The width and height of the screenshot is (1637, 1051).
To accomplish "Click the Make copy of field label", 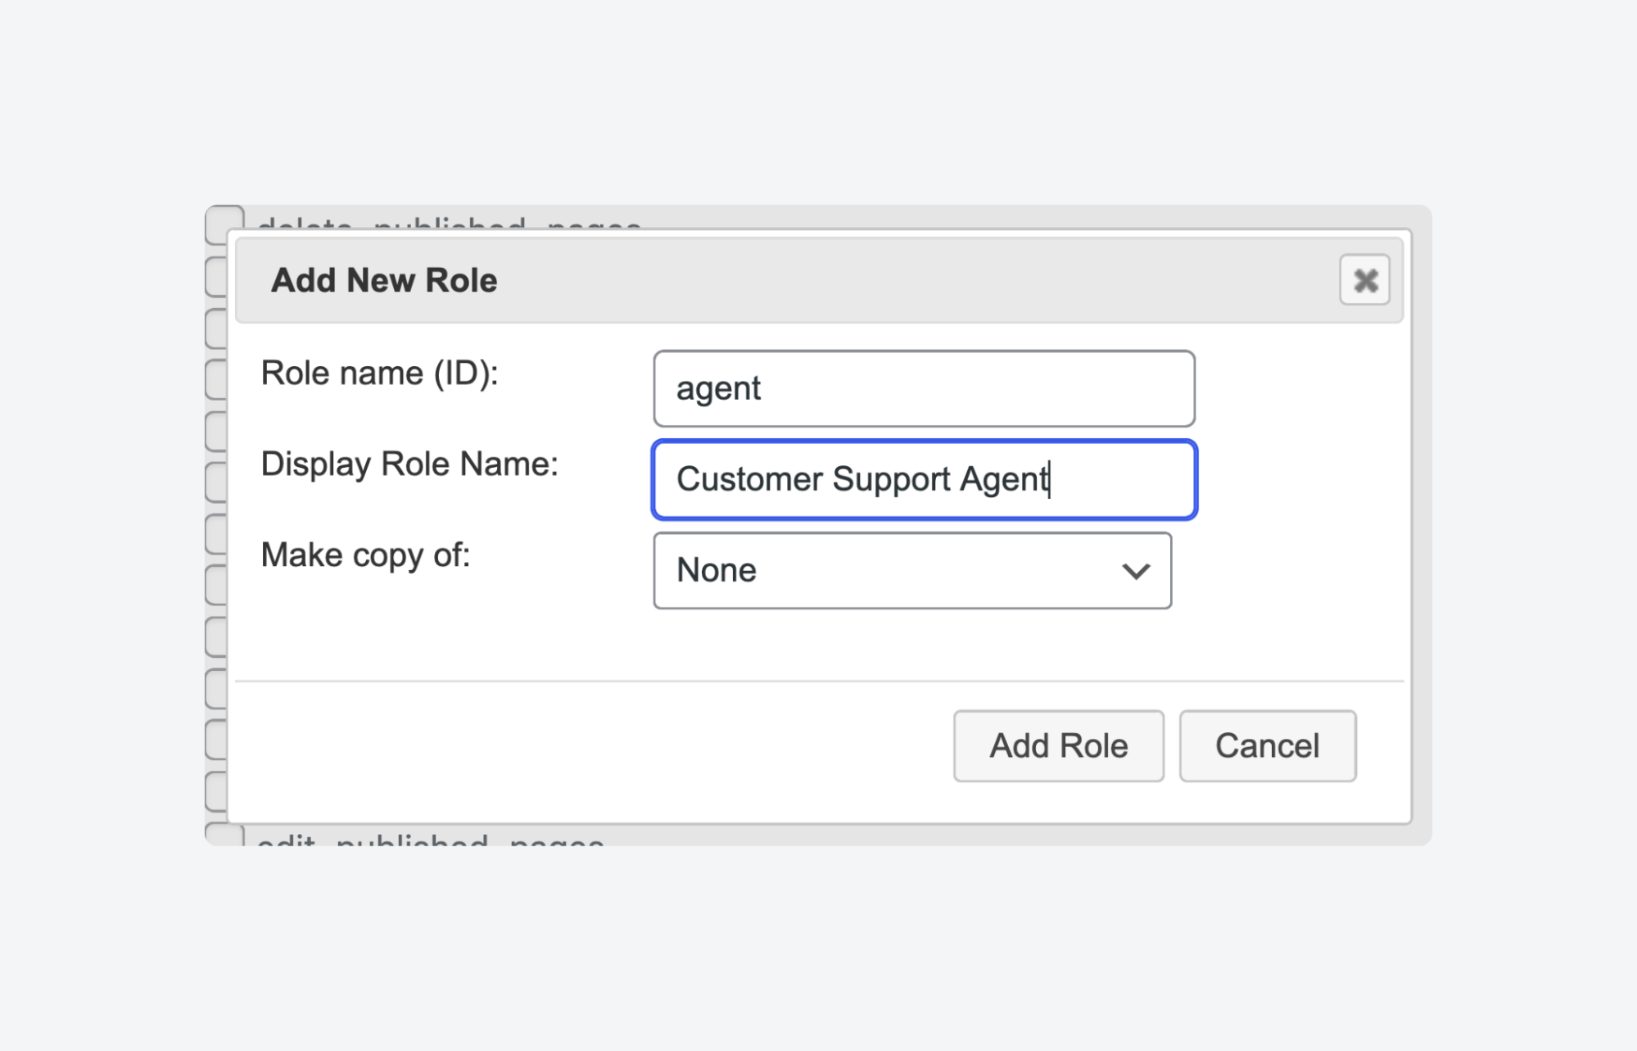I will pos(365,555).
